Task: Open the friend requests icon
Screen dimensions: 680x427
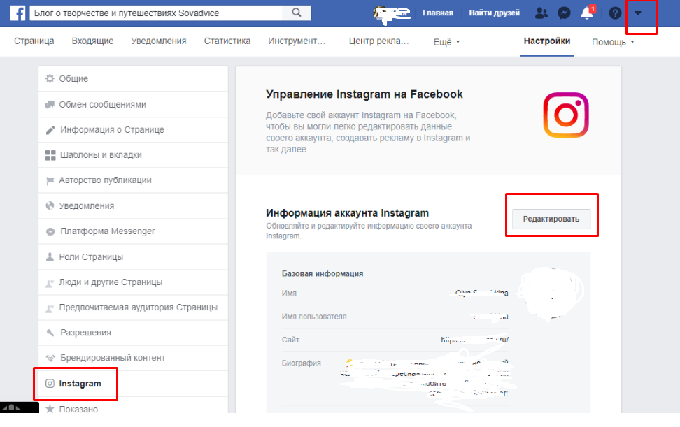Action: (541, 13)
